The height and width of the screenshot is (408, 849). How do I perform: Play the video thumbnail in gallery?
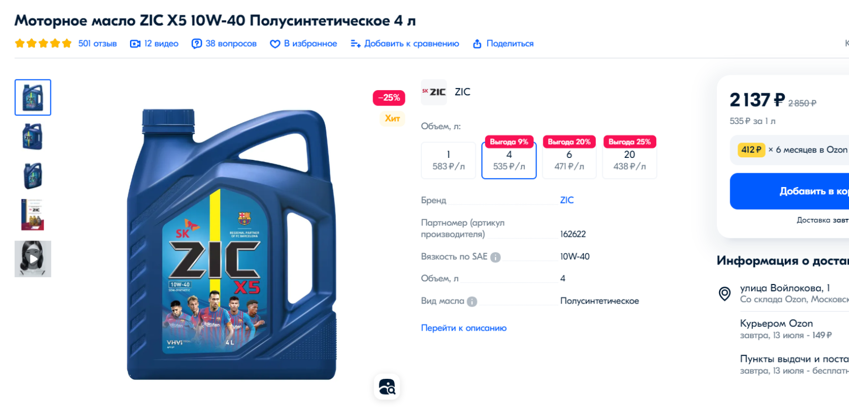[x=33, y=259]
